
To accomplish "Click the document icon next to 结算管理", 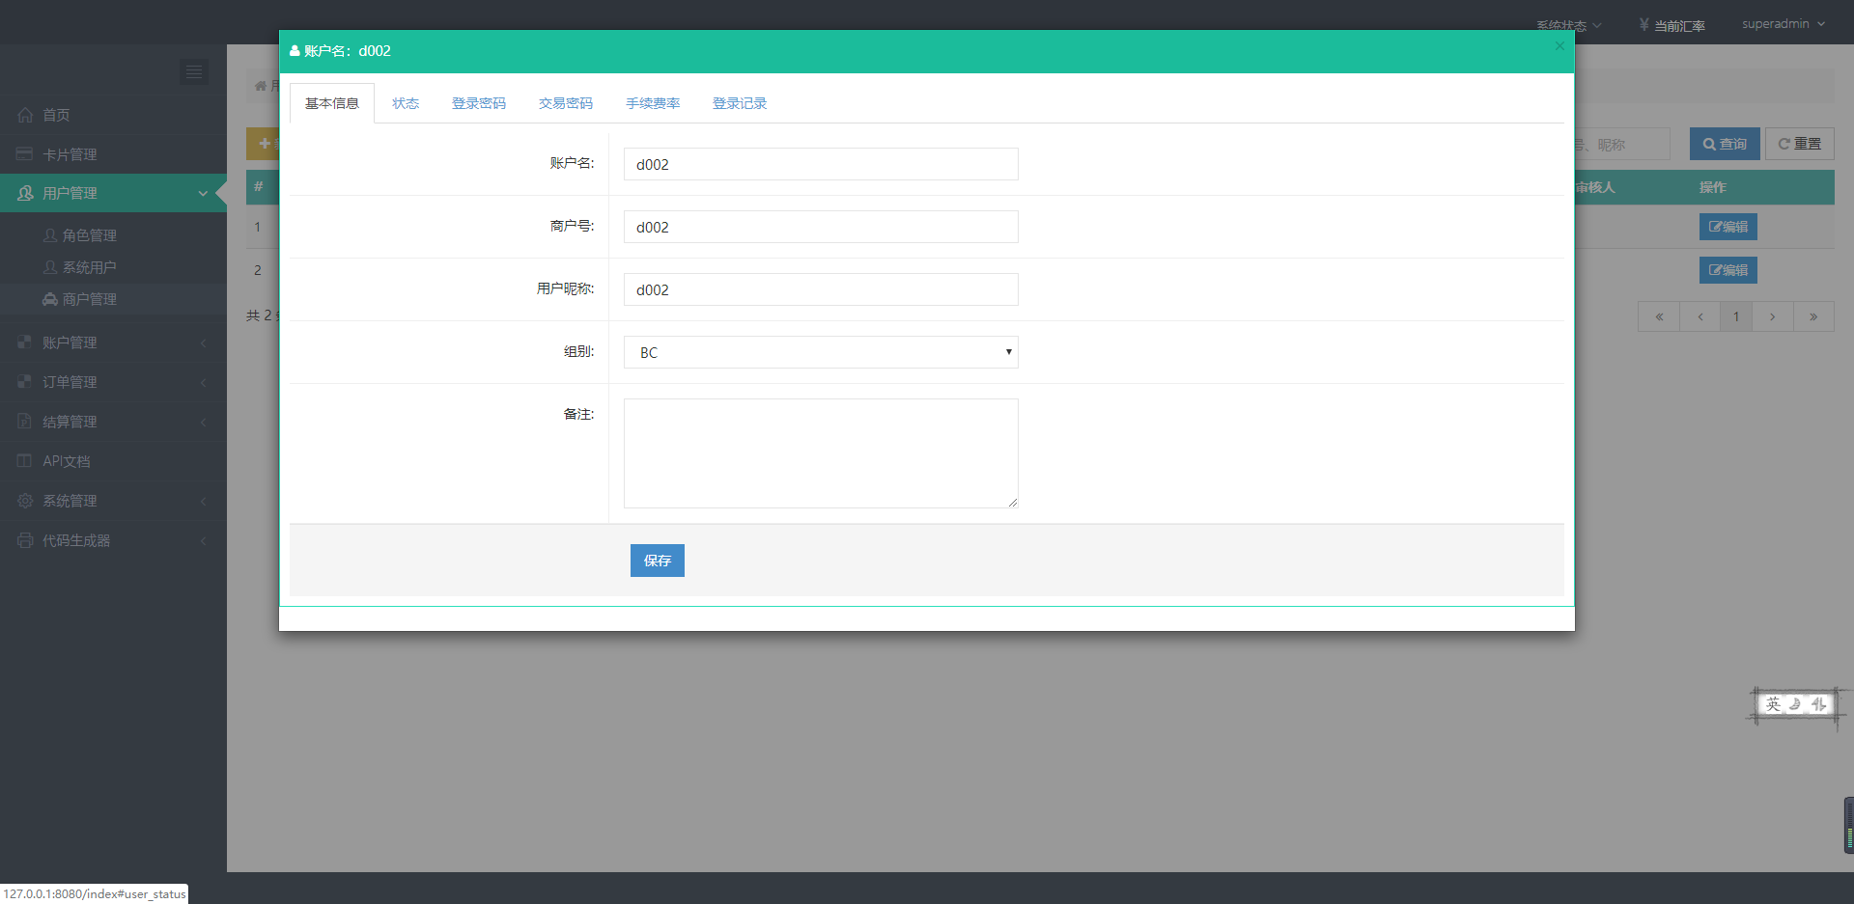I will pos(25,422).
